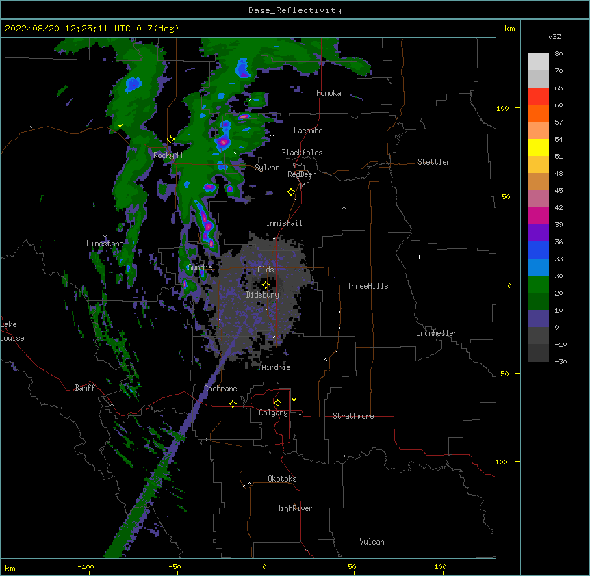Click the -100 tick on bottom axis

pyautogui.click(x=86, y=566)
